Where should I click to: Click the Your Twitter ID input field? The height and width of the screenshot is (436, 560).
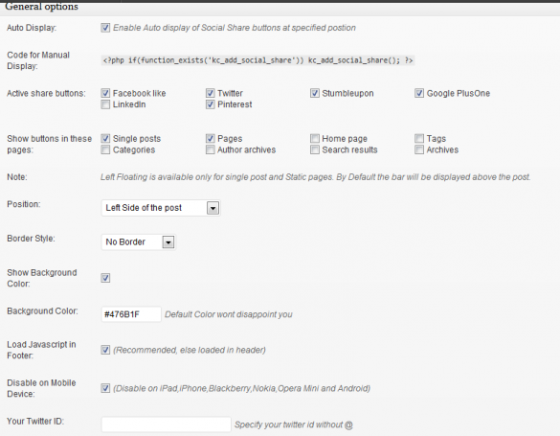[166, 425]
